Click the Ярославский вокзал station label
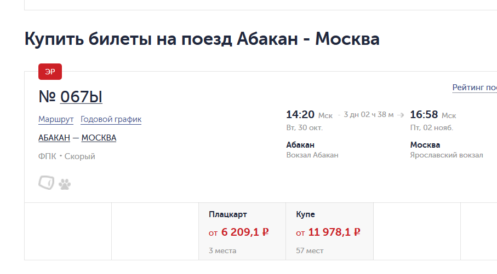Image resolution: width=497 pixels, height=274 pixels. (x=447, y=155)
